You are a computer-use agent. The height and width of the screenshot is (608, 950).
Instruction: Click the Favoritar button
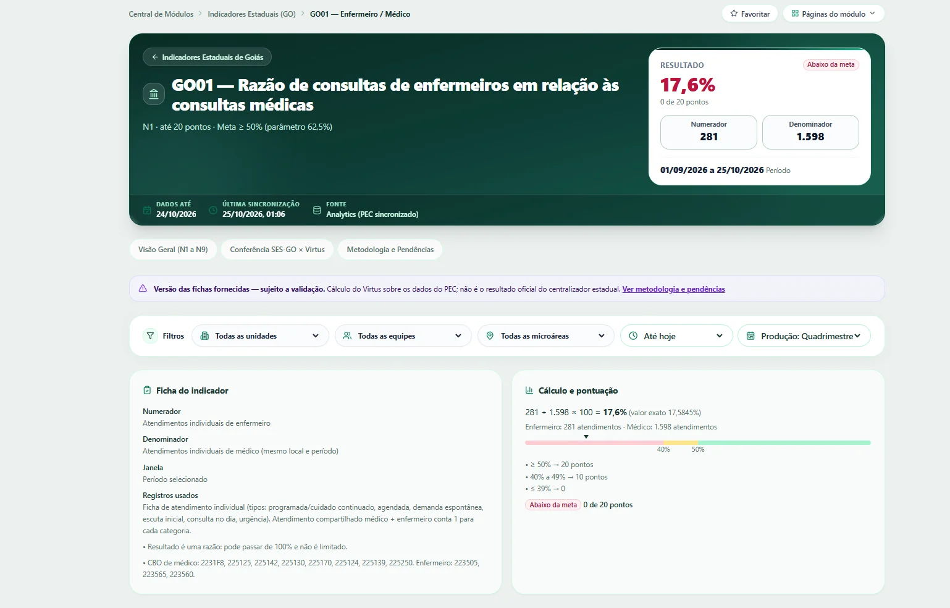[750, 14]
